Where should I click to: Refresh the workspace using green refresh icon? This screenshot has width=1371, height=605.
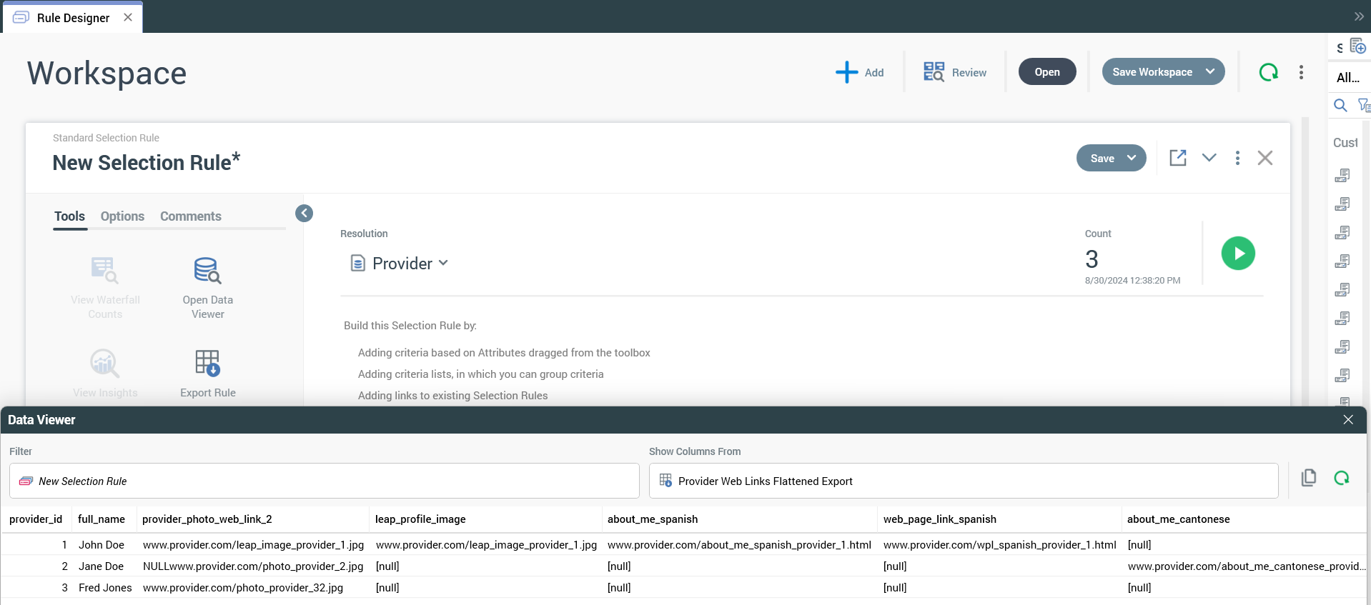coord(1268,72)
